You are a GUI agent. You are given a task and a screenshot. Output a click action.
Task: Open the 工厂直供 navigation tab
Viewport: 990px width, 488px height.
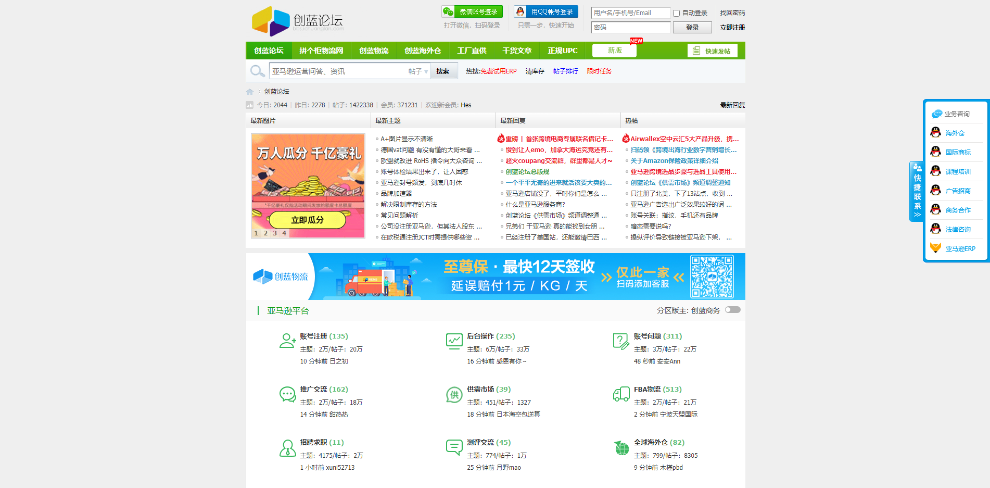tap(472, 51)
